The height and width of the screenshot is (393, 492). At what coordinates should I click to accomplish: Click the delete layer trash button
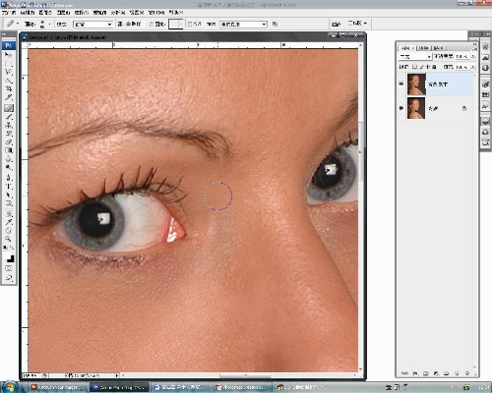pyautogui.click(x=467, y=373)
